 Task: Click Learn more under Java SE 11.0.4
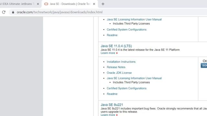108,53
